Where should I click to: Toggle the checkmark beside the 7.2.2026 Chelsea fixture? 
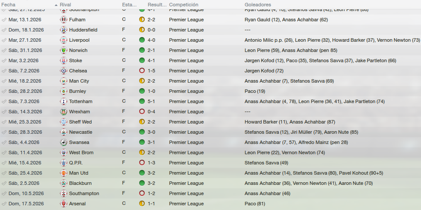[4, 71]
